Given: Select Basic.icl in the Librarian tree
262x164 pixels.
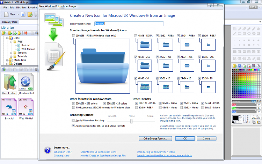Looking at the screenshot, I should [26, 45].
